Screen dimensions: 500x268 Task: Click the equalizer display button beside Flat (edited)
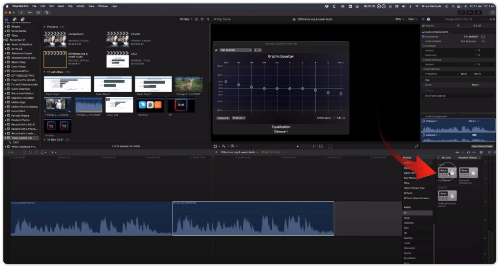[x=483, y=37]
